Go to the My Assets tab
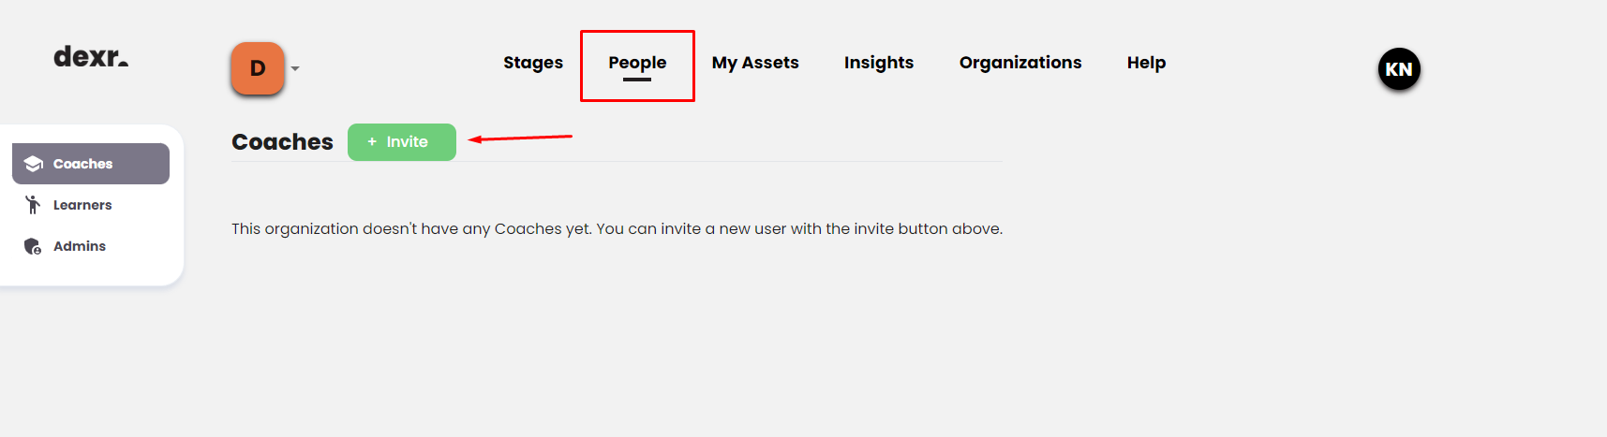The width and height of the screenshot is (1607, 437). point(755,63)
